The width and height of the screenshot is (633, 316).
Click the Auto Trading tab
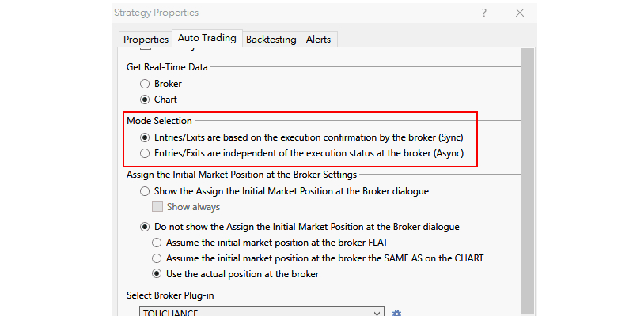pos(207,37)
